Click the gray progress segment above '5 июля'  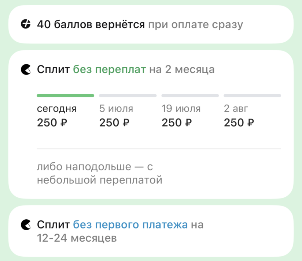pos(128,96)
